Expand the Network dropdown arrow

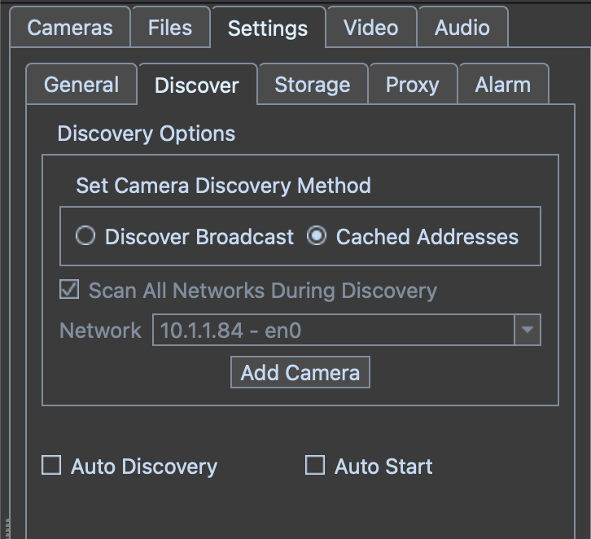tap(528, 331)
